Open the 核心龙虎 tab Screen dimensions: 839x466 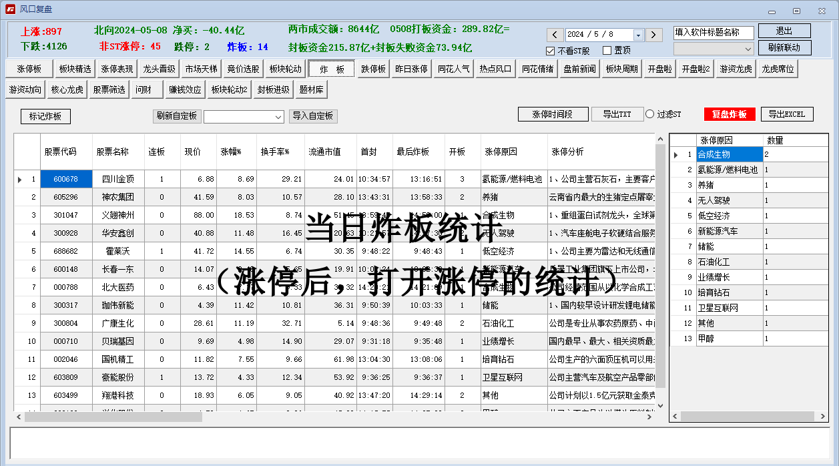coord(67,89)
